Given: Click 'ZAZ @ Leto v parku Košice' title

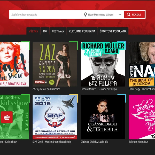Looking at the screenshot, I should tap(46, 89).
